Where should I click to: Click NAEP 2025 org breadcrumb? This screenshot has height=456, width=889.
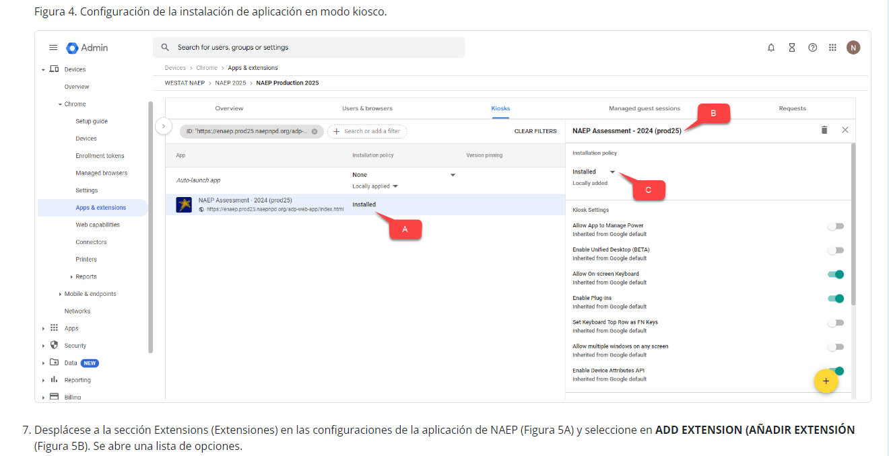click(230, 83)
